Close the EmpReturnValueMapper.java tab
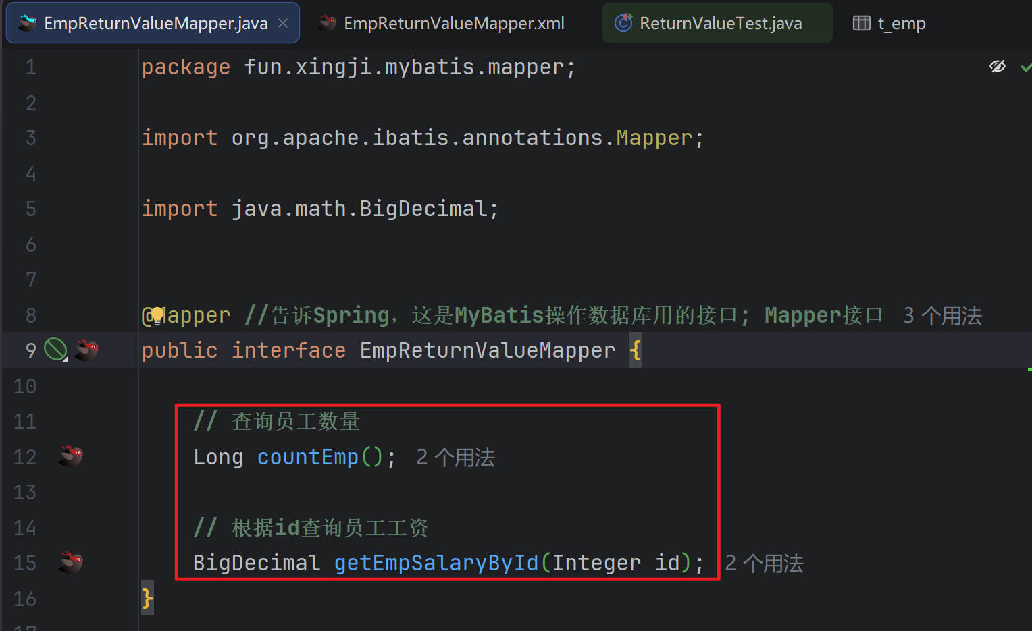The width and height of the screenshot is (1032, 631). click(x=283, y=24)
